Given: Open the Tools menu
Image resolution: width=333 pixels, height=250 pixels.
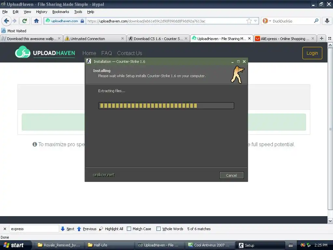Looking at the screenshot, I should click(x=78, y=12).
